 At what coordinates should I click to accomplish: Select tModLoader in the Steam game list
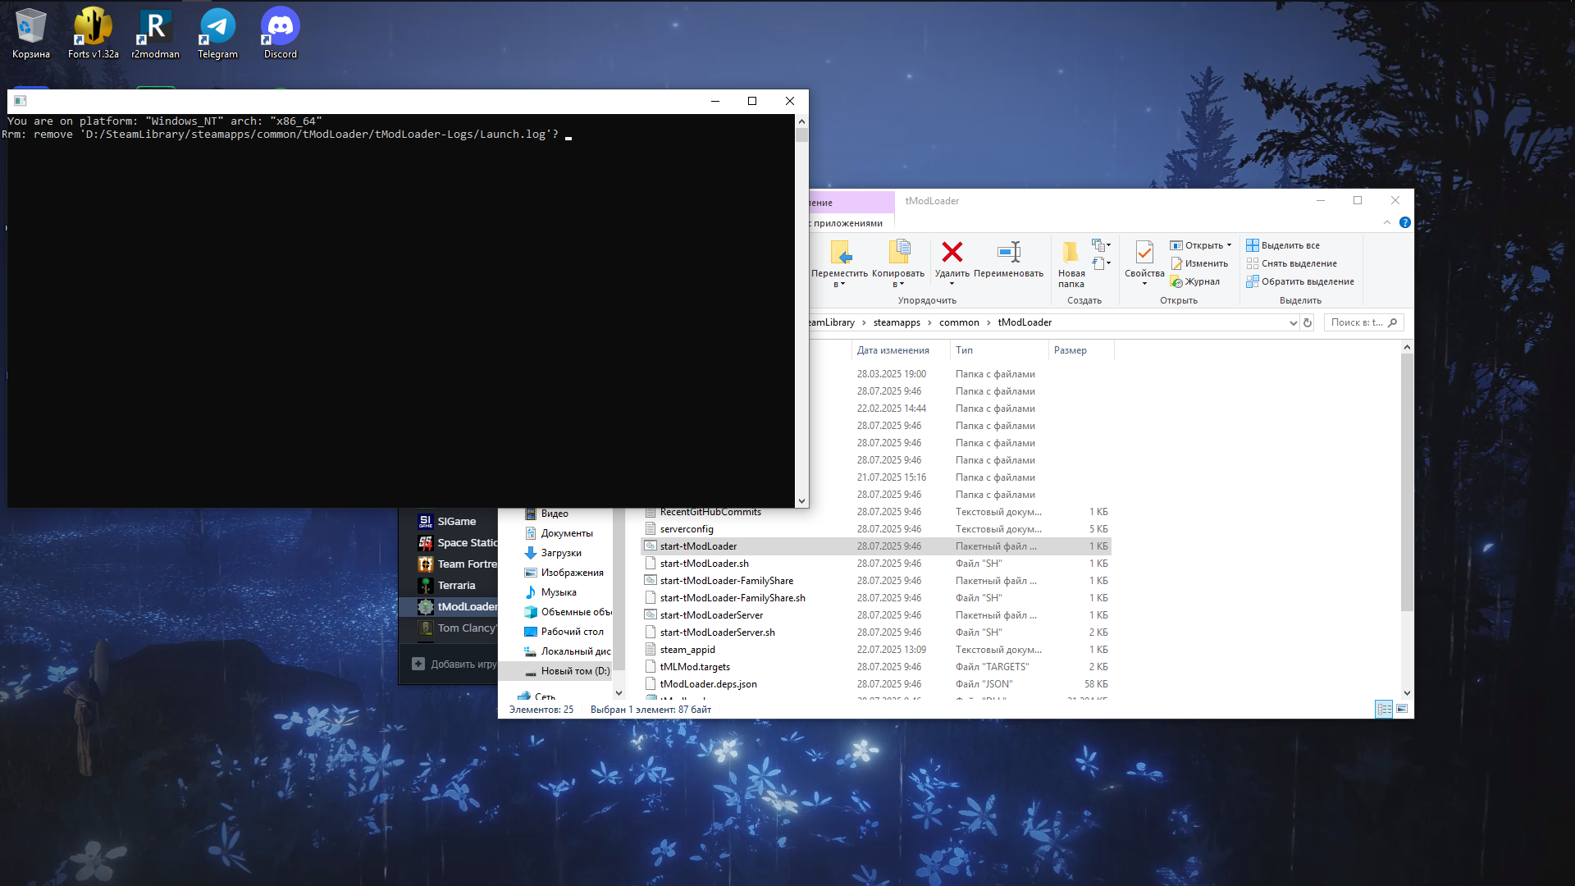466,607
